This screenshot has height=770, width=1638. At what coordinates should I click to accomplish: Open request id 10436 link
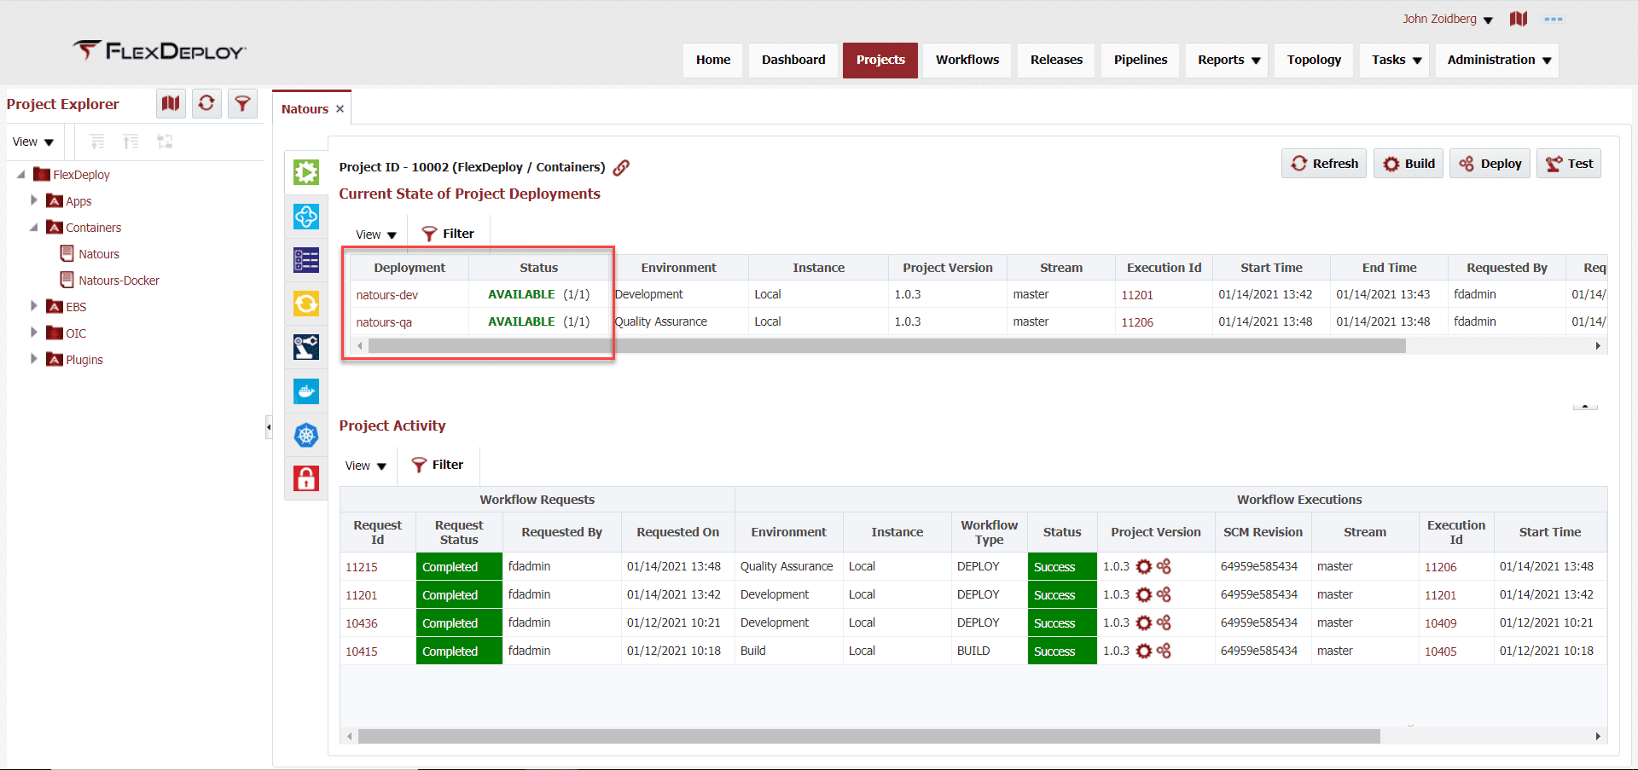(x=362, y=623)
